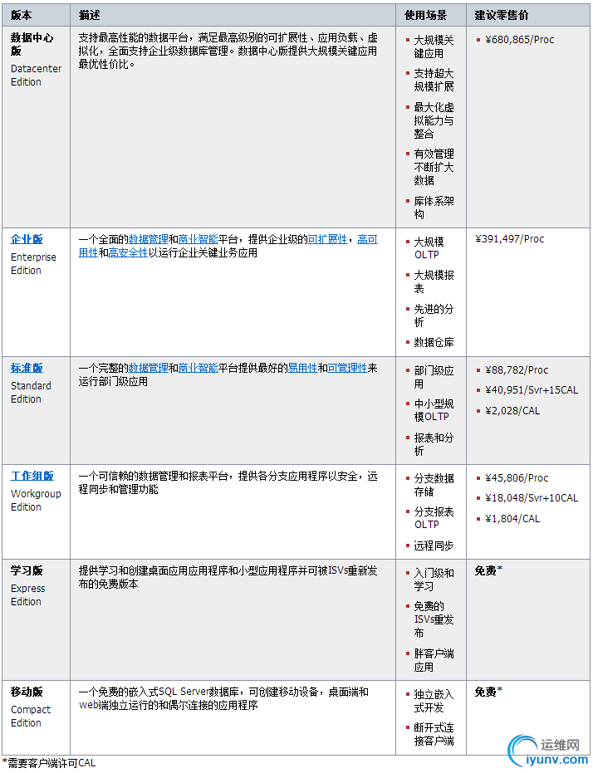Click 远程同步 scenario item
The image size is (593, 773).
pos(434,546)
